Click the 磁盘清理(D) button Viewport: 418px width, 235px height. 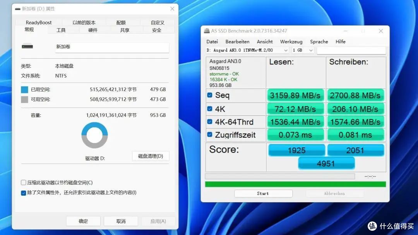point(151,156)
